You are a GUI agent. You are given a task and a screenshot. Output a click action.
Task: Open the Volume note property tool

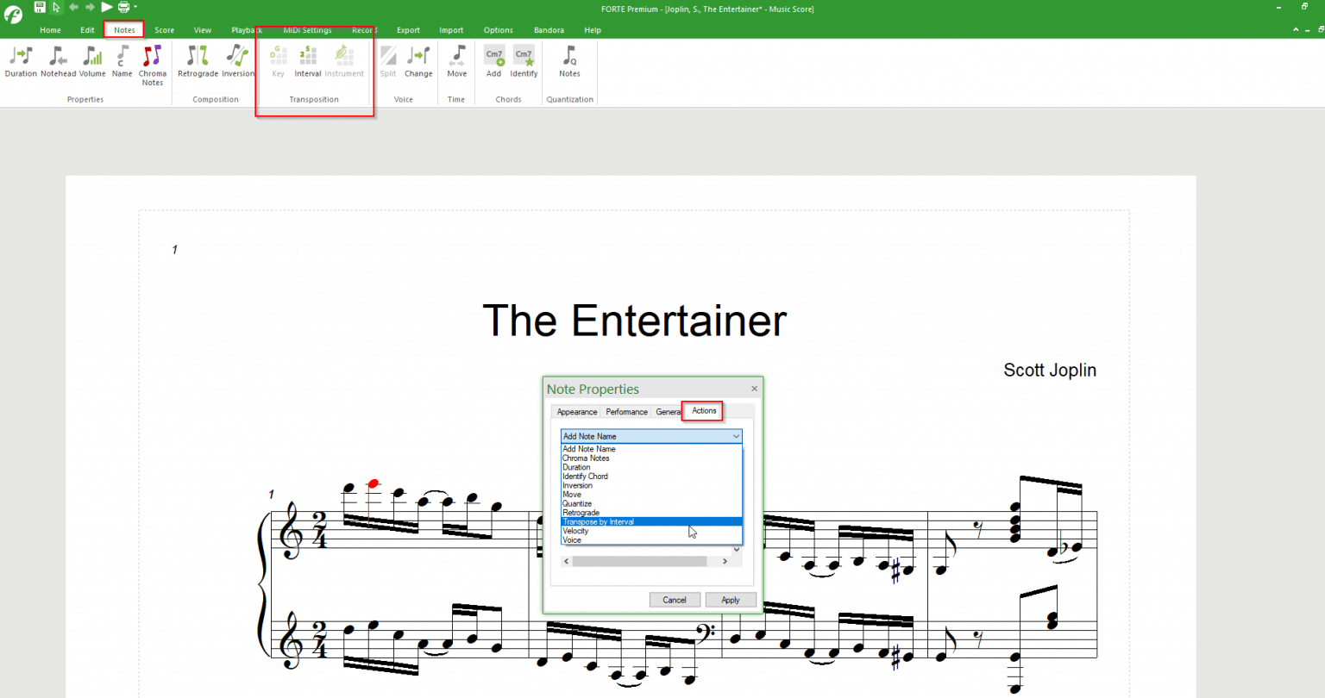pos(92,61)
